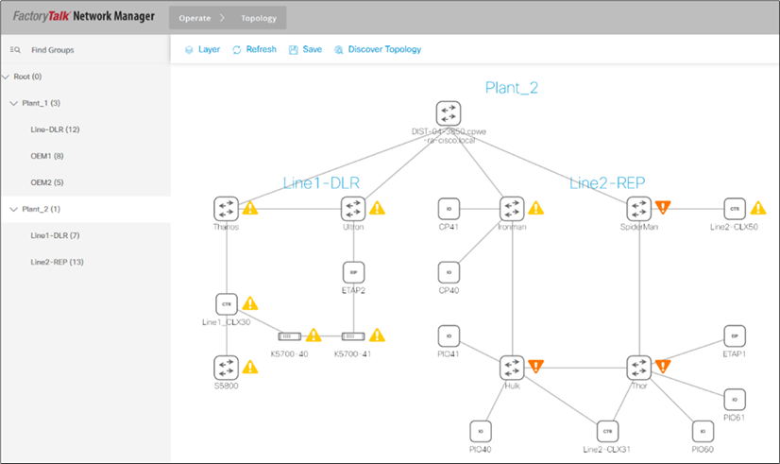
Task: Open the Layer toolbar option
Action: pos(202,49)
